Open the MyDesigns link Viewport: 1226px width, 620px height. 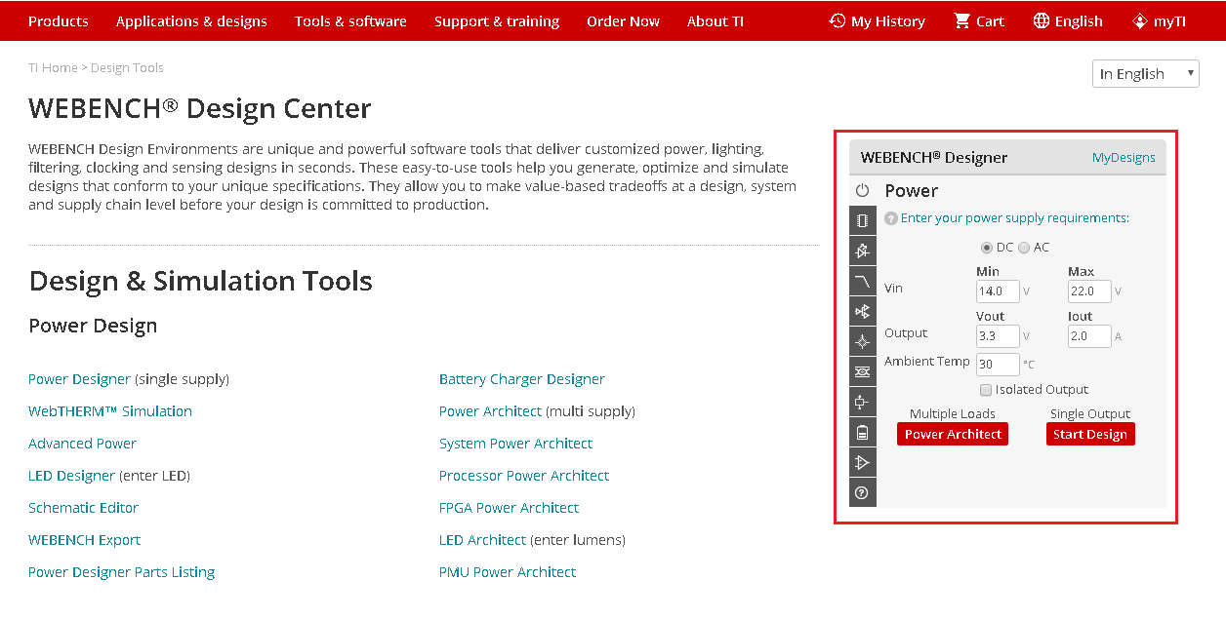point(1124,158)
